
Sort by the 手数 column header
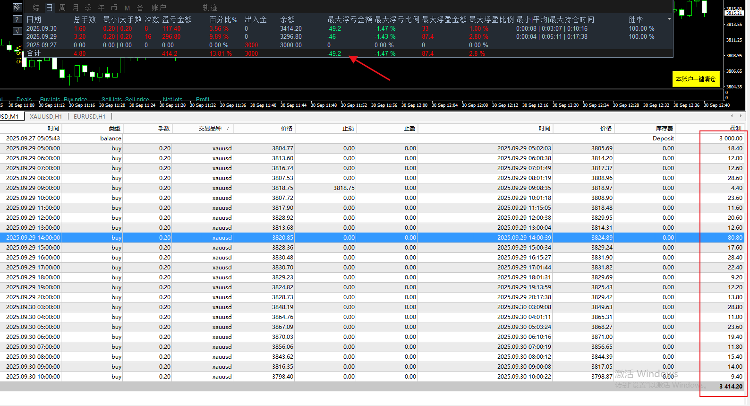(x=147, y=128)
